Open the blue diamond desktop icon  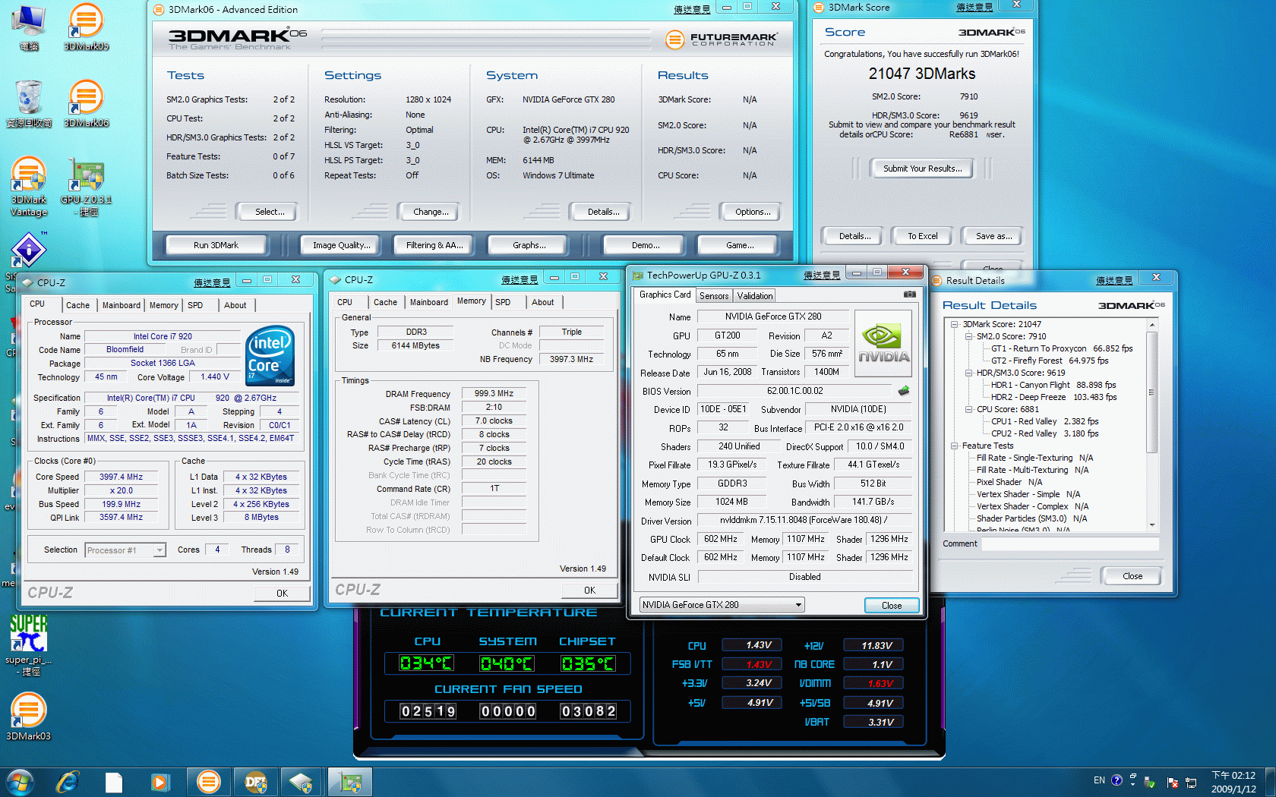tap(29, 249)
